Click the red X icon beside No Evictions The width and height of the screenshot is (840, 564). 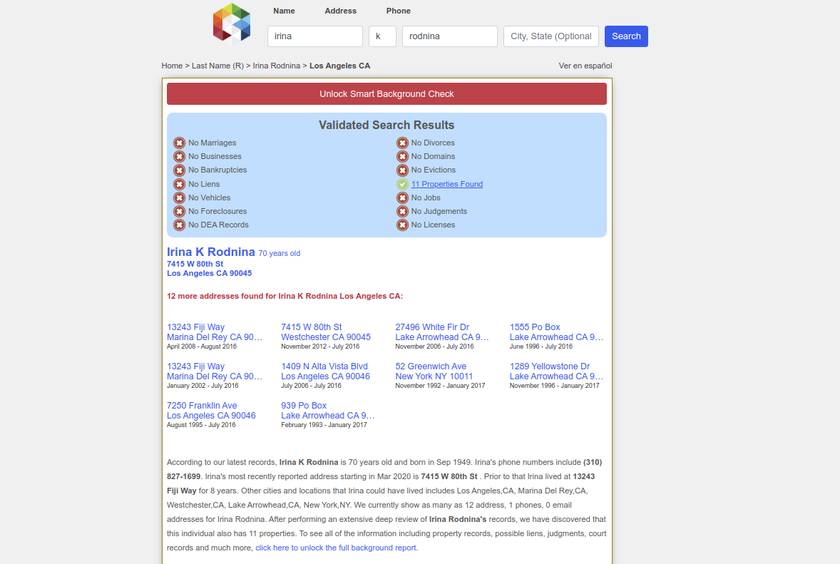[403, 170]
